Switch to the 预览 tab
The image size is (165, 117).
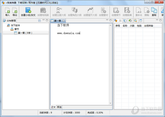point(59,107)
